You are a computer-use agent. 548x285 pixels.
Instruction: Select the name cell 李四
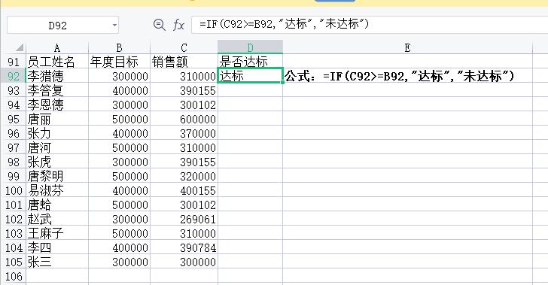pos(57,247)
